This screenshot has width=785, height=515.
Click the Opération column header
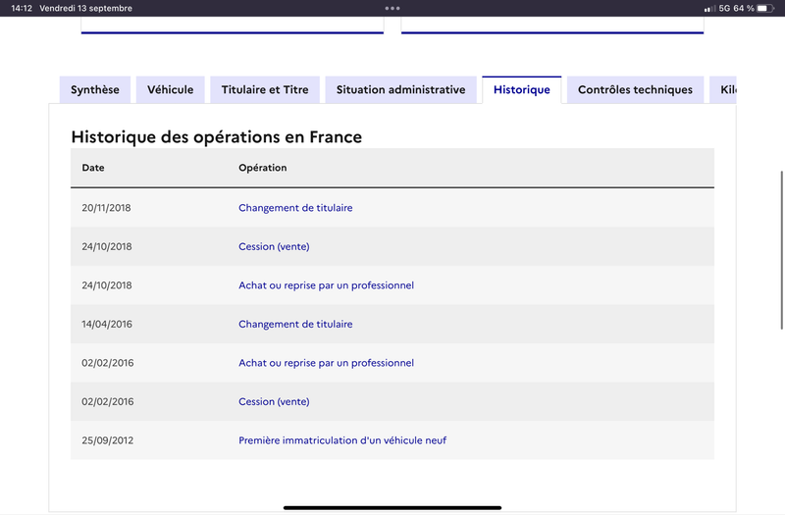click(x=262, y=168)
